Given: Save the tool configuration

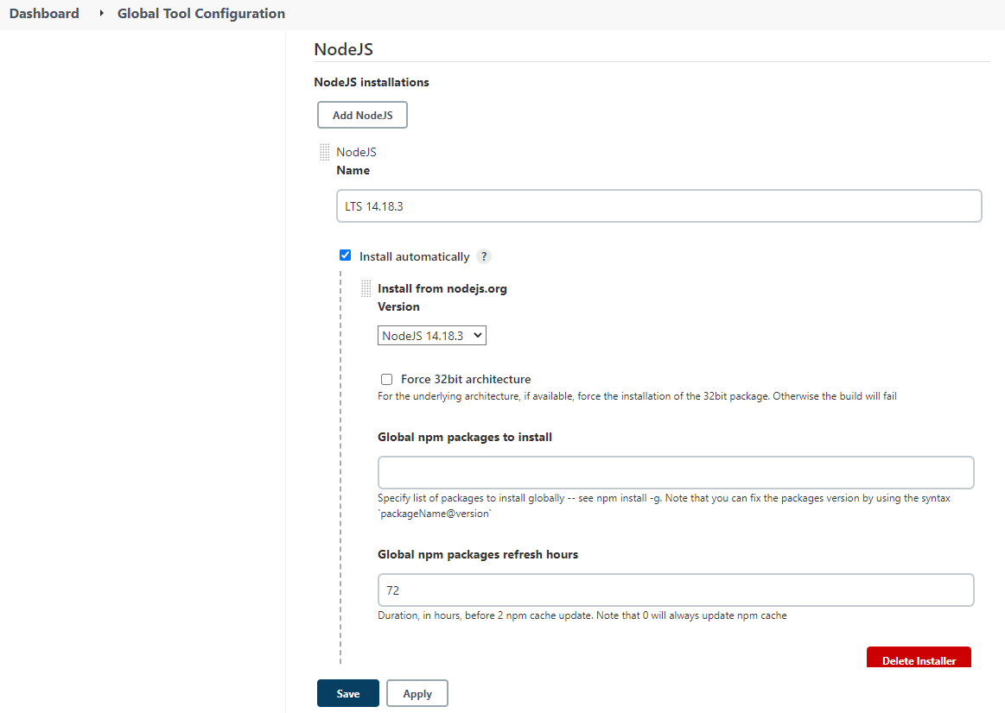Looking at the screenshot, I should 348,693.
